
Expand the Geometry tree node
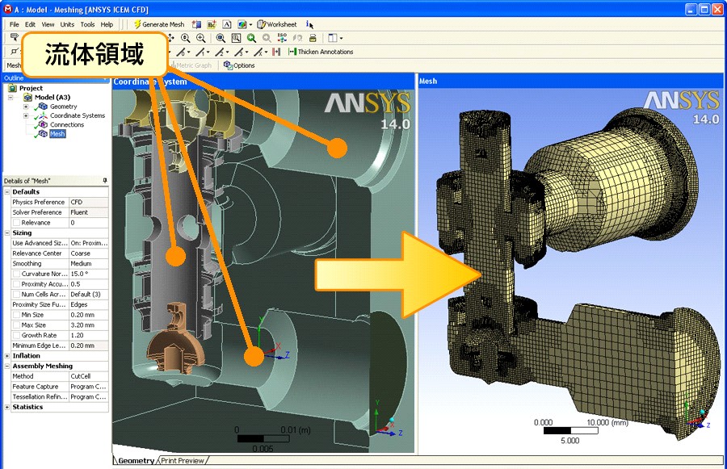(26, 107)
